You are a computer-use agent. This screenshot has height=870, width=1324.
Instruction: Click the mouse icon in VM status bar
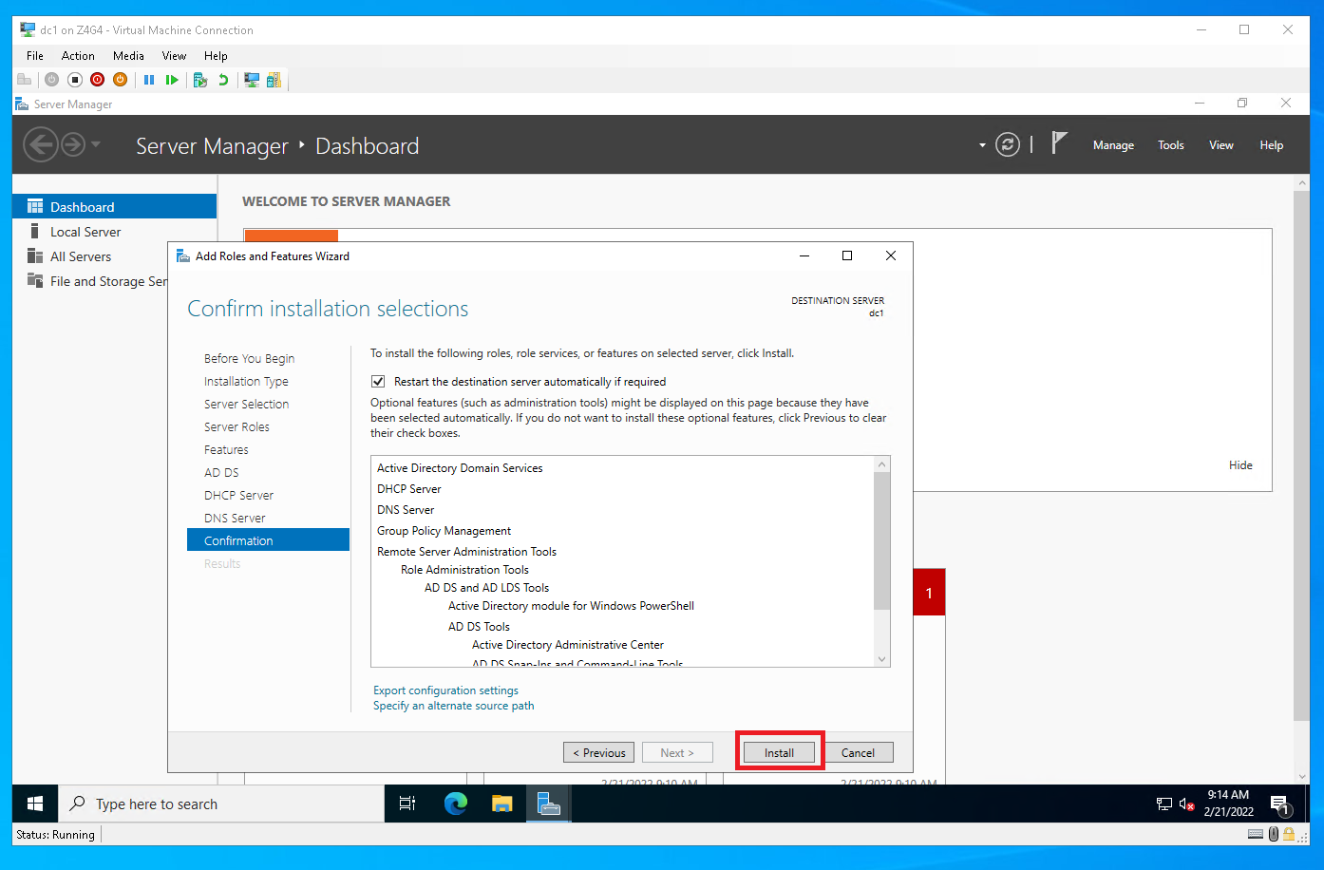(1274, 834)
